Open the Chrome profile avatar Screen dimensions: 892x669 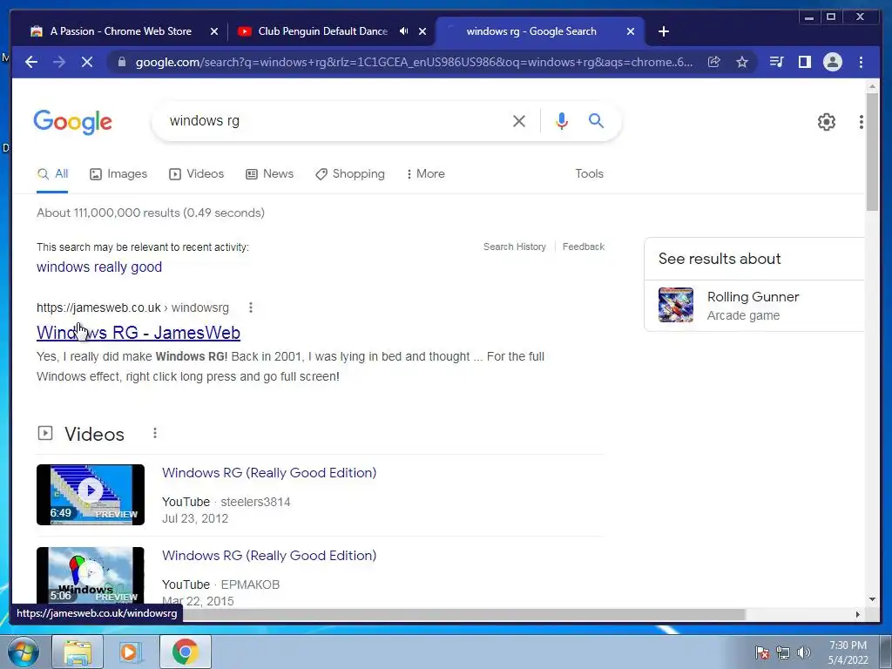(833, 62)
